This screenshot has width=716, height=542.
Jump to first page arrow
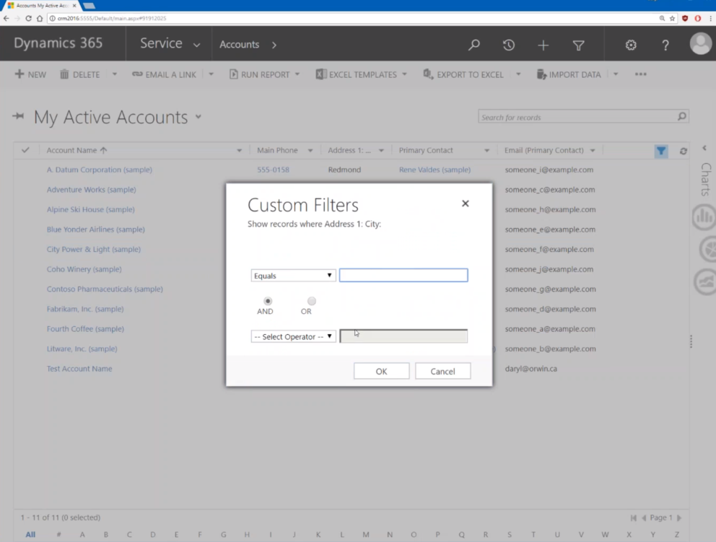tap(633, 517)
